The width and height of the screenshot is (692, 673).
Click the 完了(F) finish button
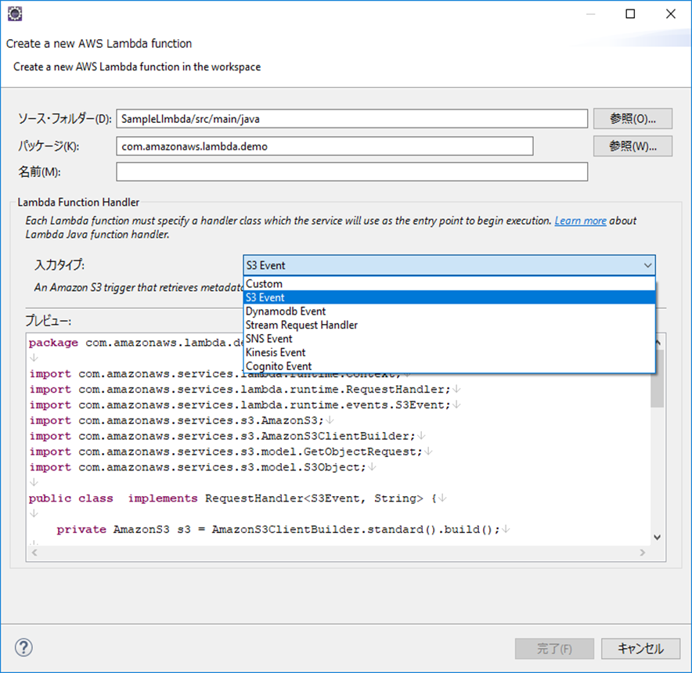[x=554, y=649]
